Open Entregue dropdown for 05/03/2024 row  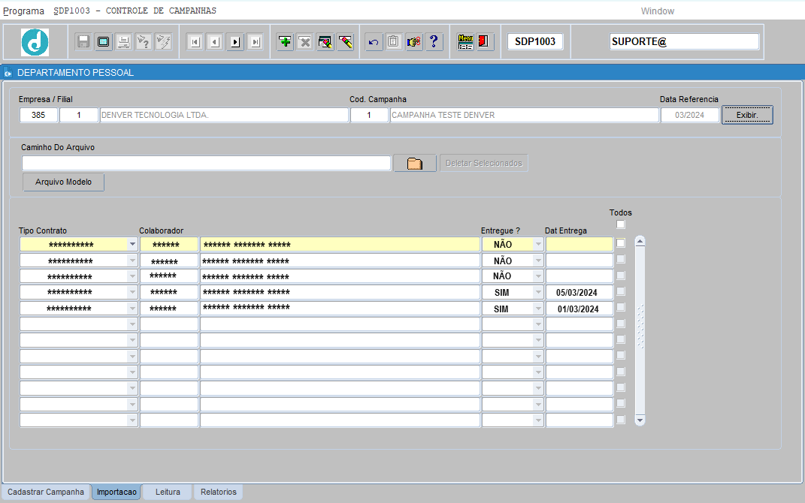coord(538,292)
